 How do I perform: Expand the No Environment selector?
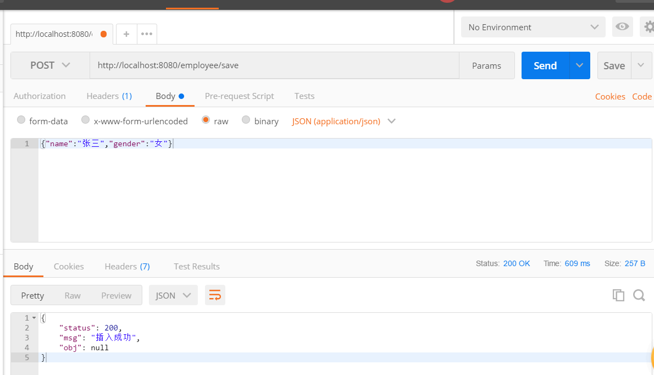533,27
